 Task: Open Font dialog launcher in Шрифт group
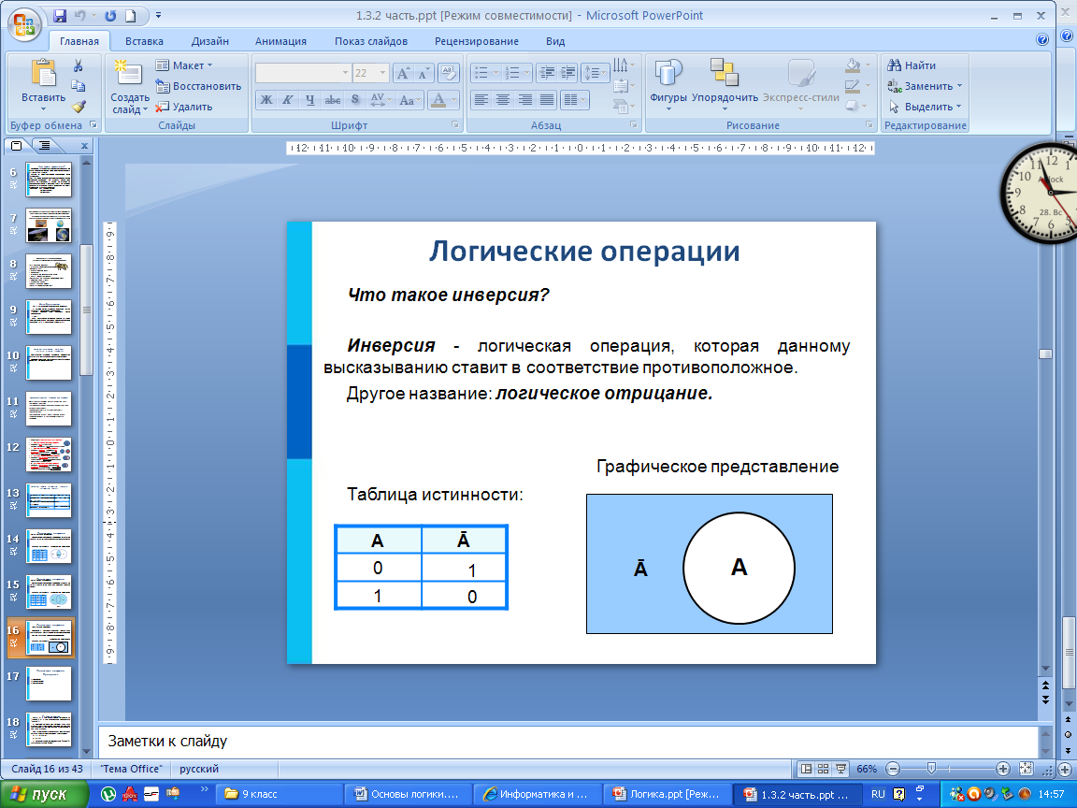click(454, 125)
